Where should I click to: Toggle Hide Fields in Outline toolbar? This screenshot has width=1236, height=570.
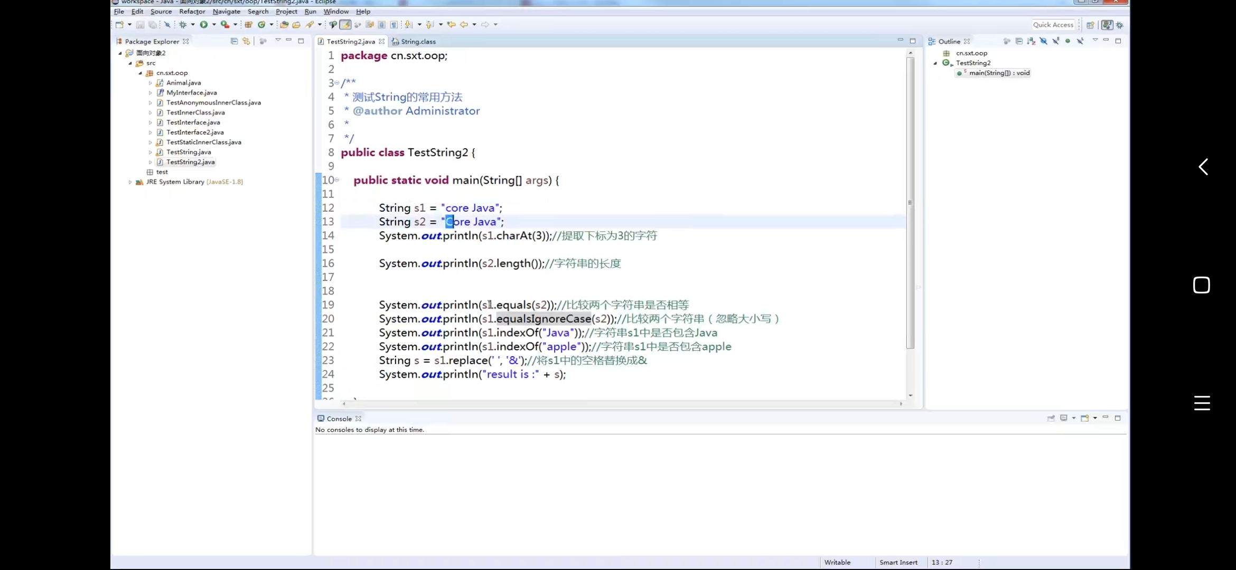pos(1043,41)
